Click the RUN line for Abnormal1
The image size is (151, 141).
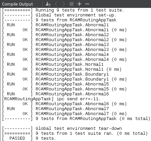(56, 25)
